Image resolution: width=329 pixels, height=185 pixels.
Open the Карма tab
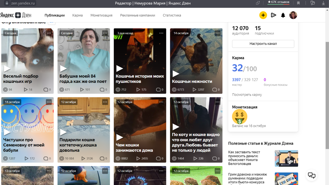click(78, 15)
